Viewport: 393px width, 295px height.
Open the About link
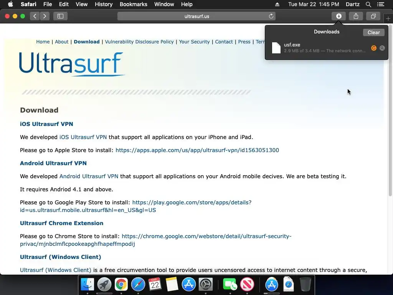62,41
